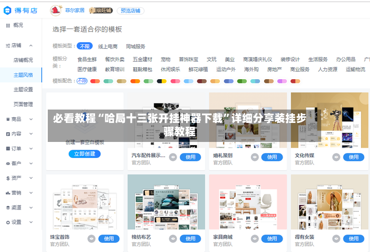Click the 店铺 section icon
370x252 pixels.
click(8, 46)
